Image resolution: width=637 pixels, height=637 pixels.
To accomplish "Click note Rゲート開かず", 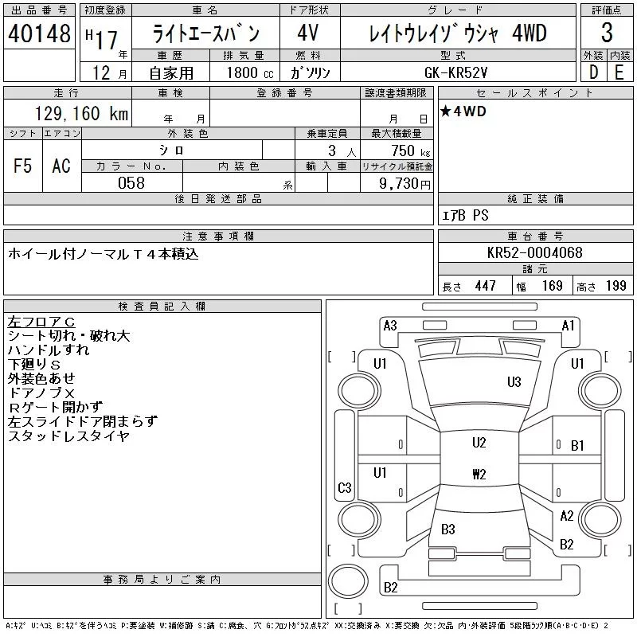I will pos(55,407).
